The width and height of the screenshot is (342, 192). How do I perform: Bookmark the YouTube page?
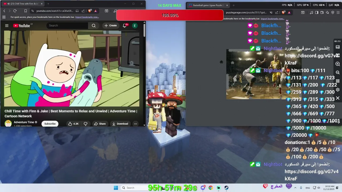(26, 11)
